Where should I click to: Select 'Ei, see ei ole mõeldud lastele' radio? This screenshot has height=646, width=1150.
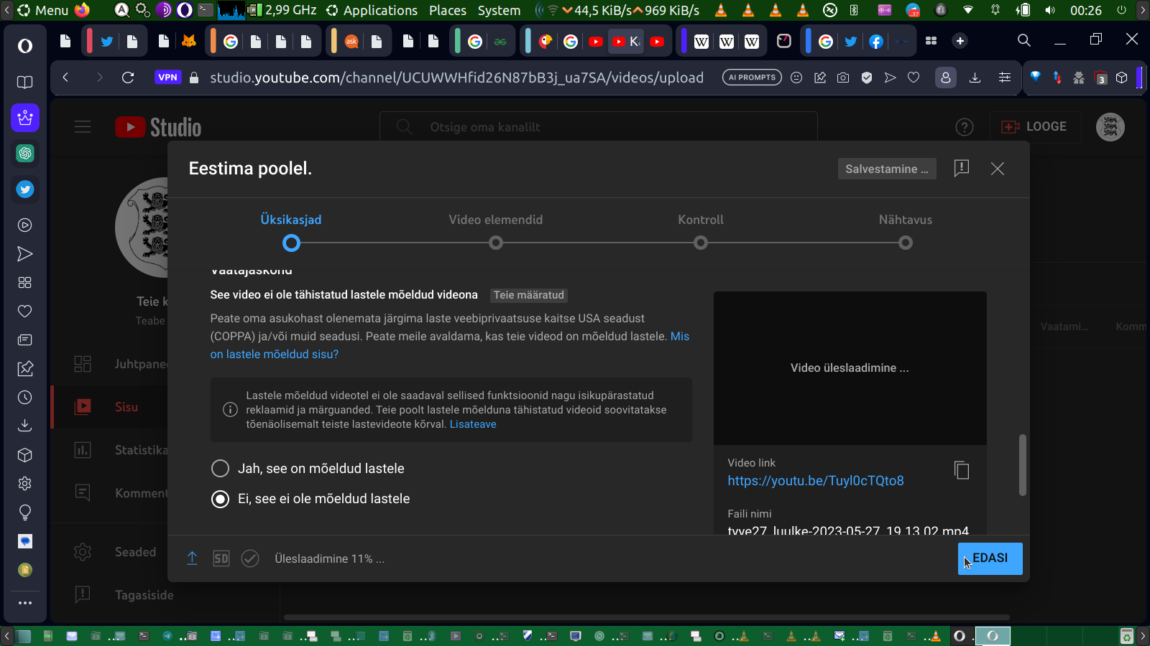point(220,499)
